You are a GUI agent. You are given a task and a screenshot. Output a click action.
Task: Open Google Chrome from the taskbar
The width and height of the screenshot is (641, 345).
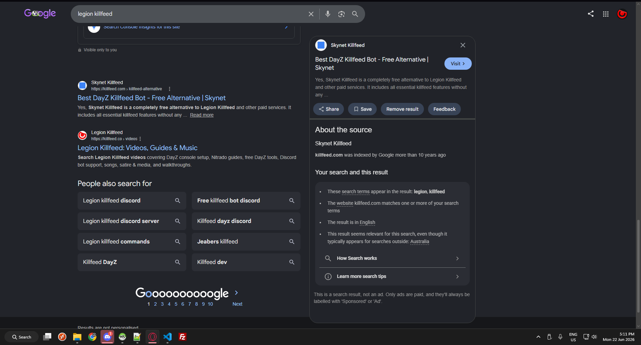(92, 337)
